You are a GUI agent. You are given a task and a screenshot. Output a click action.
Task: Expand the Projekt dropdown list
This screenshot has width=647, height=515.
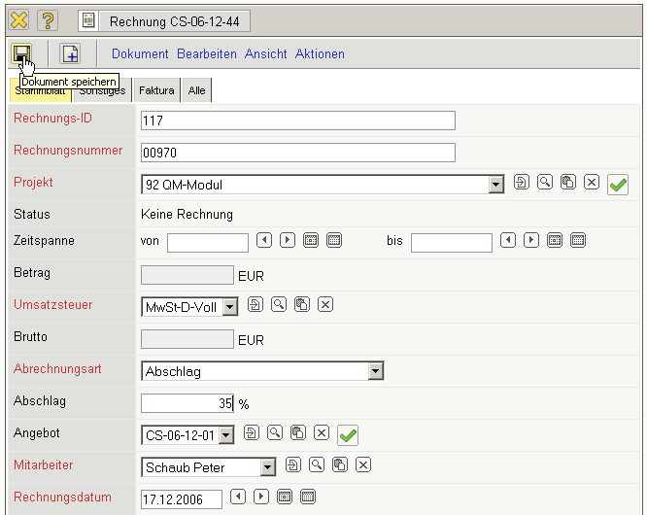click(x=496, y=184)
